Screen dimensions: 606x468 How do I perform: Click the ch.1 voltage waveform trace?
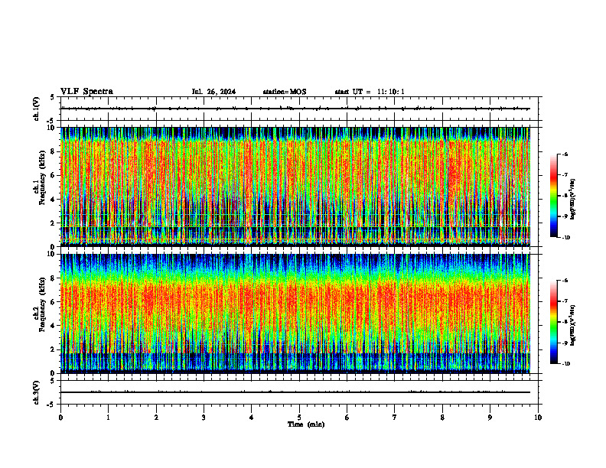pyautogui.click(x=295, y=109)
